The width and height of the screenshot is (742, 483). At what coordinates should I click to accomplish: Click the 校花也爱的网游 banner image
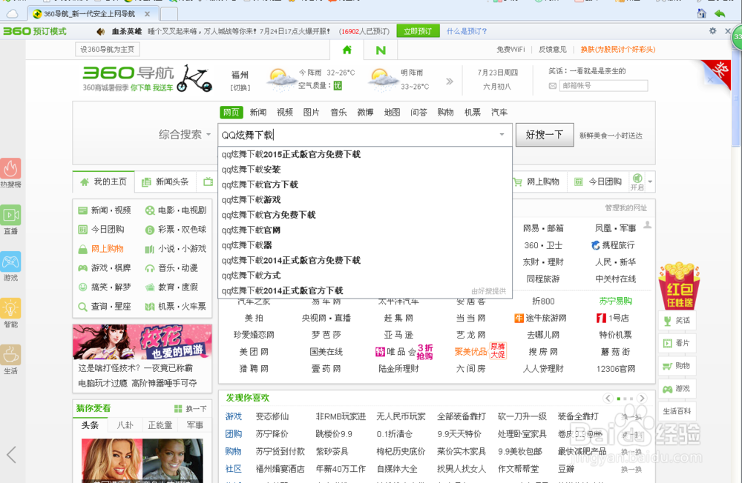[x=142, y=342]
